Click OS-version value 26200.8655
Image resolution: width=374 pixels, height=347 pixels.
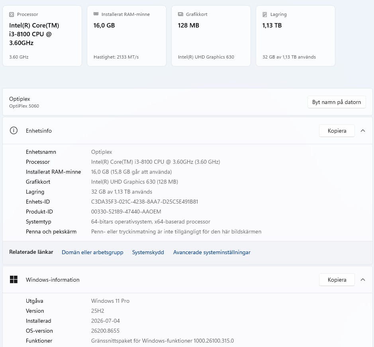point(105,331)
